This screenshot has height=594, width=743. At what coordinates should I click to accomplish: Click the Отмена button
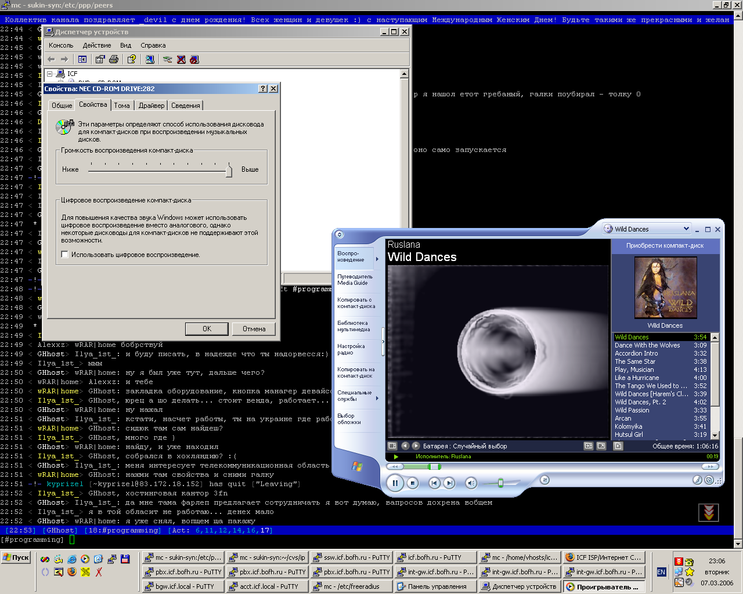(254, 329)
